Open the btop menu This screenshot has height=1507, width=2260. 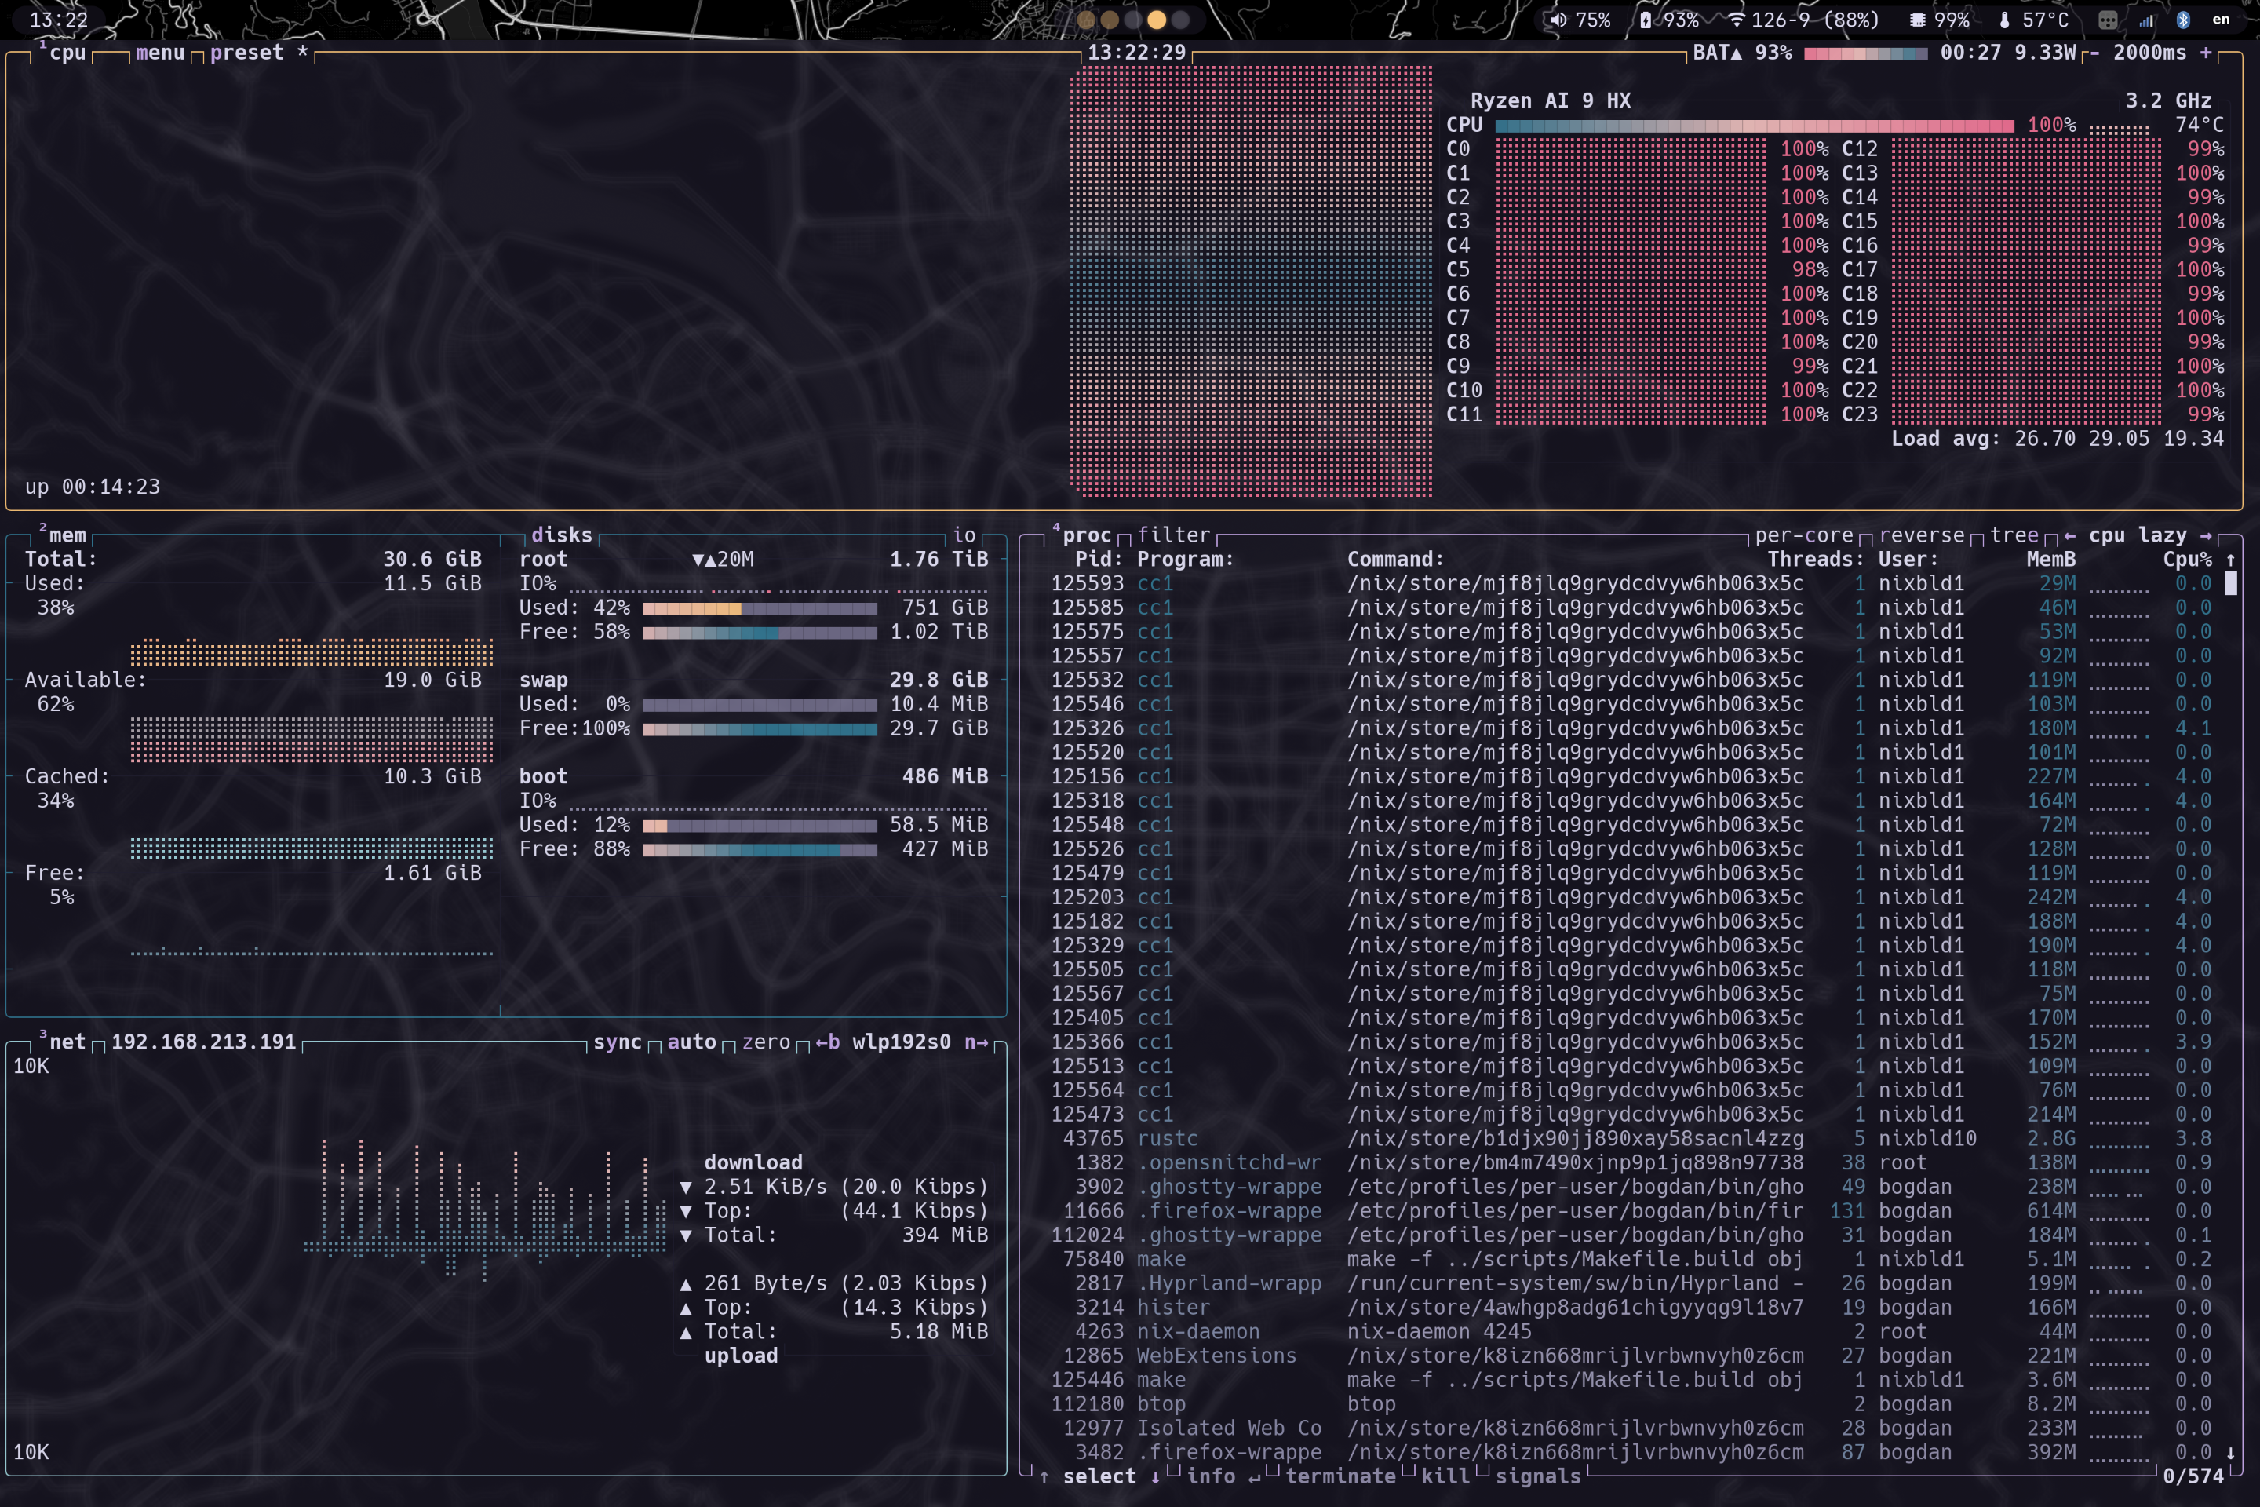(x=159, y=53)
